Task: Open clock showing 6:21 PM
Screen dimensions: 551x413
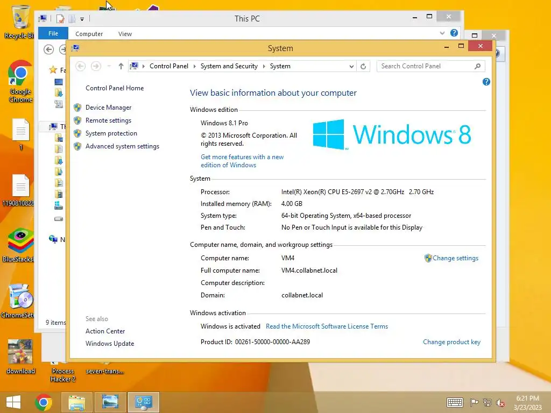Action: coord(527,403)
